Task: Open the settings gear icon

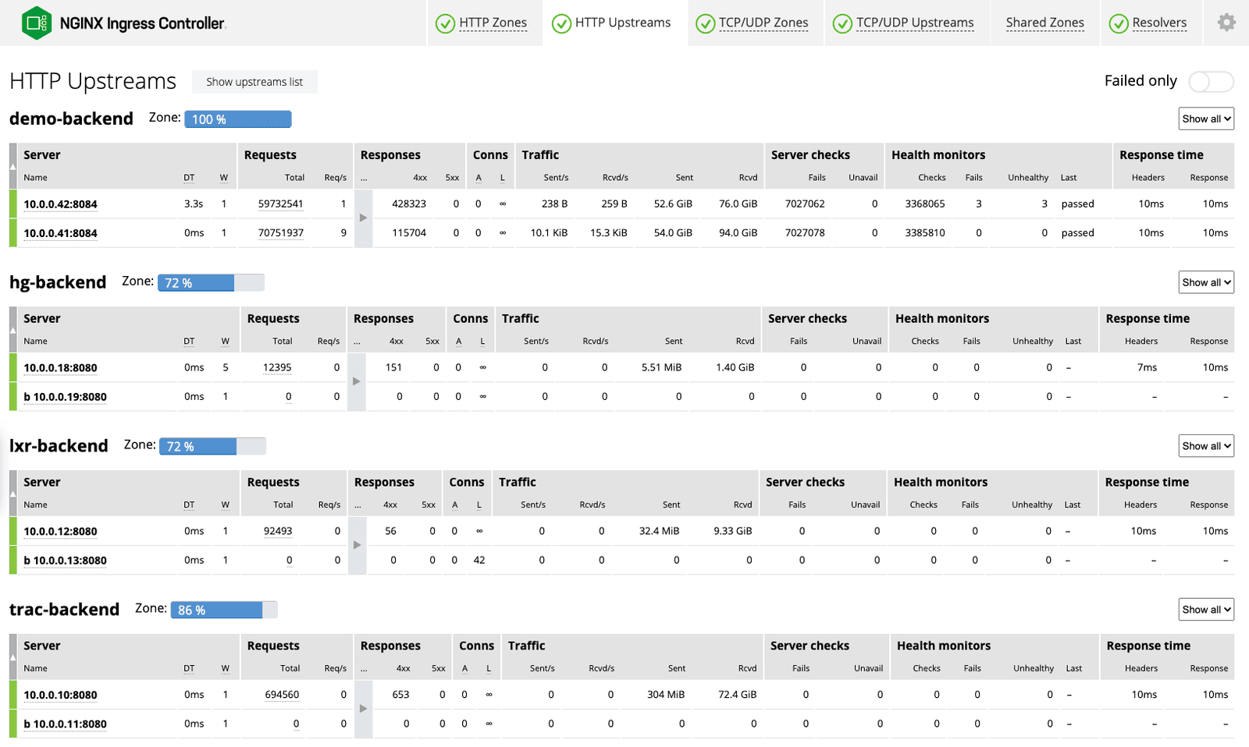Action: click(1226, 23)
